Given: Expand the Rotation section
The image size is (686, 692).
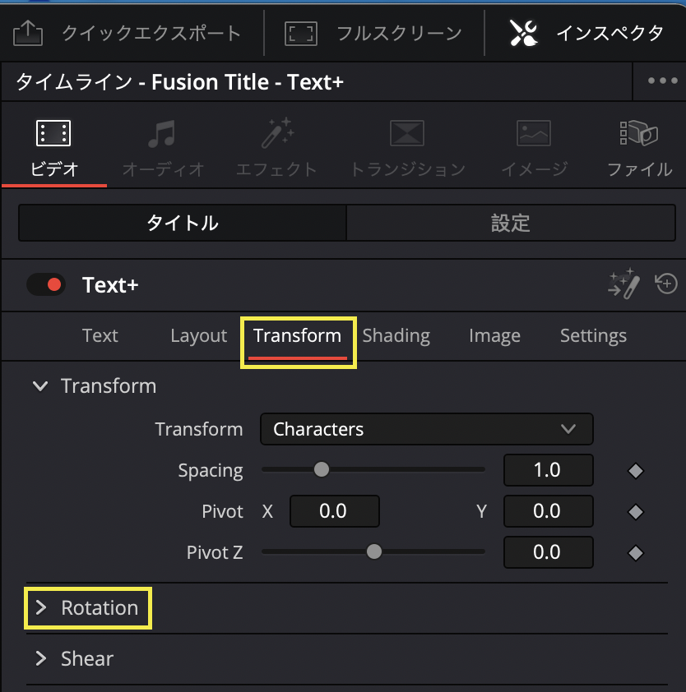Looking at the screenshot, I should click(41, 607).
